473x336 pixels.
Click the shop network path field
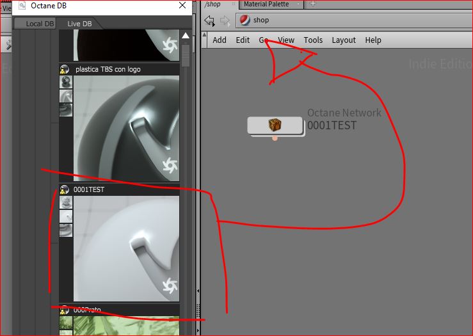354,20
